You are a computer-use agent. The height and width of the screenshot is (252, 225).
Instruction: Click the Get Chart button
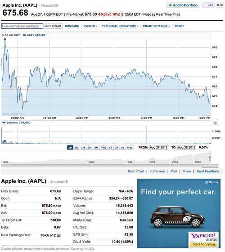click(x=53, y=26)
